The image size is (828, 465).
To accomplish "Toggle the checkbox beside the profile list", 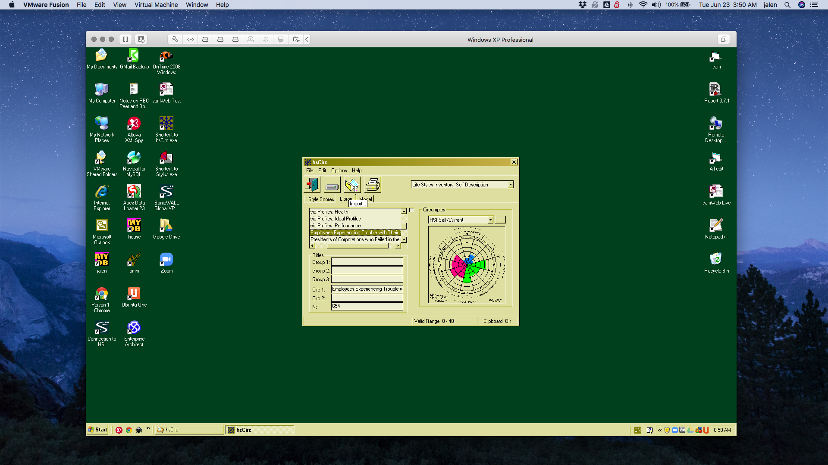I will (411, 211).
